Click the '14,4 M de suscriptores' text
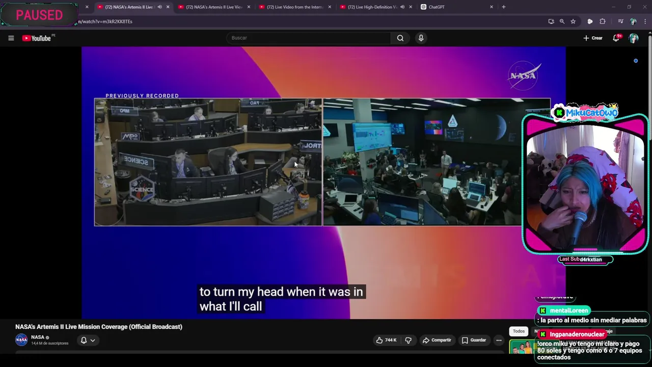 (x=49, y=344)
